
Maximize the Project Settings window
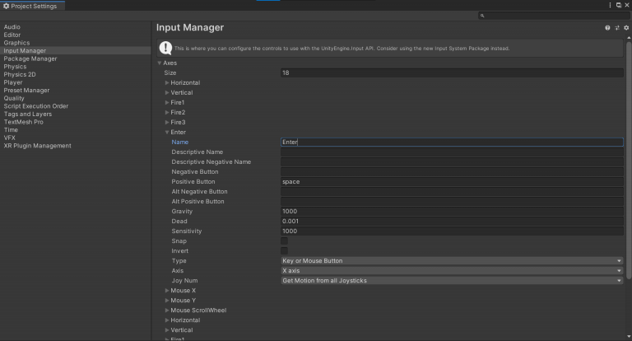618,5
